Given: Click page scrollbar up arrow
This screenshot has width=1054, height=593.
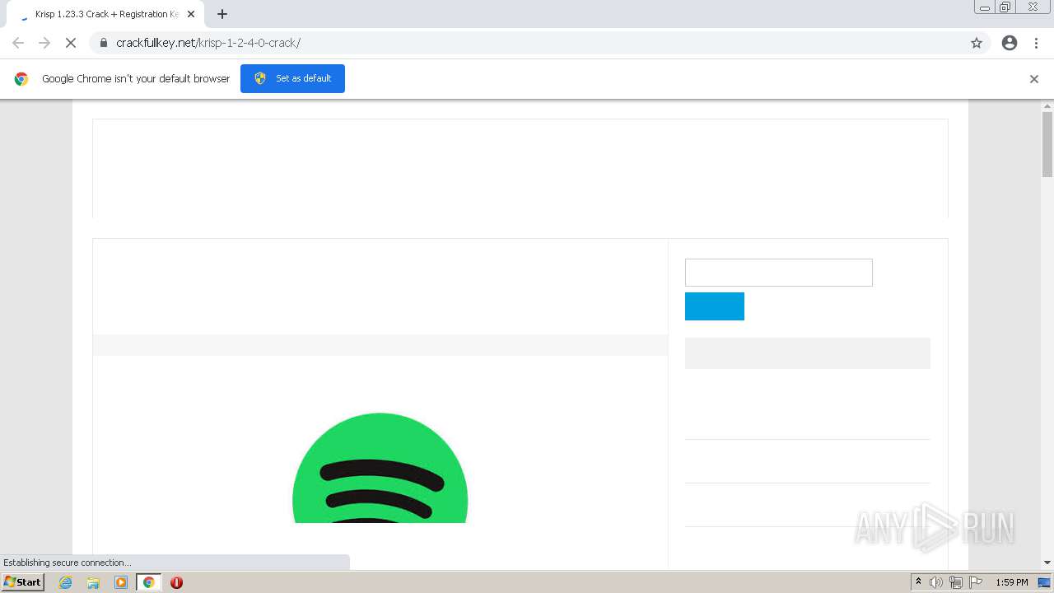Looking at the screenshot, I should (x=1047, y=106).
